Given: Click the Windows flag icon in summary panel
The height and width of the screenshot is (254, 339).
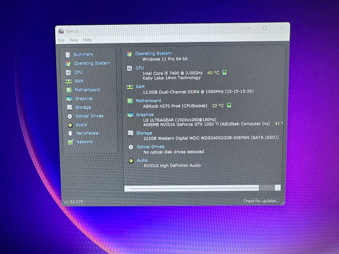Looking at the screenshot, I should (129, 54).
